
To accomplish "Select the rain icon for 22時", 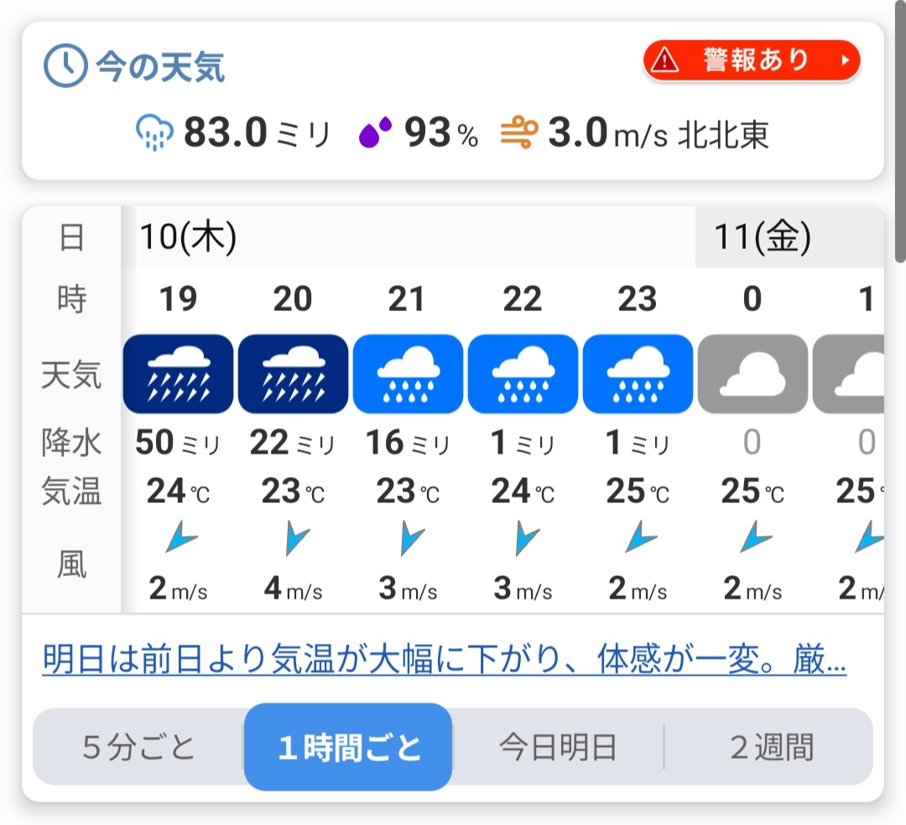I will click(x=523, y=374).
